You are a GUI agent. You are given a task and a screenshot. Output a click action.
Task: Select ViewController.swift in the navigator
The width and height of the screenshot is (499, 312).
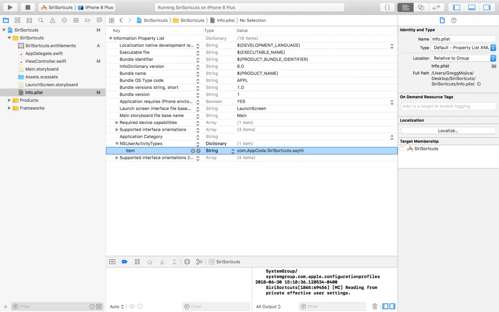point(45,61)
